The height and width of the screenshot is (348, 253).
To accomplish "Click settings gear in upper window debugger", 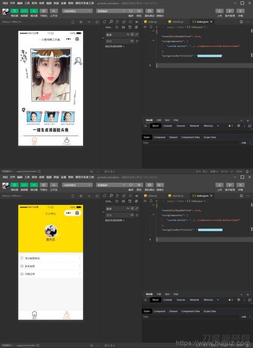I will (239, 126).
